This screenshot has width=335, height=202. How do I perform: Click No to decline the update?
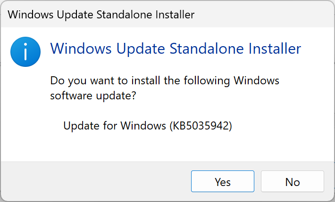coord(292,182)
